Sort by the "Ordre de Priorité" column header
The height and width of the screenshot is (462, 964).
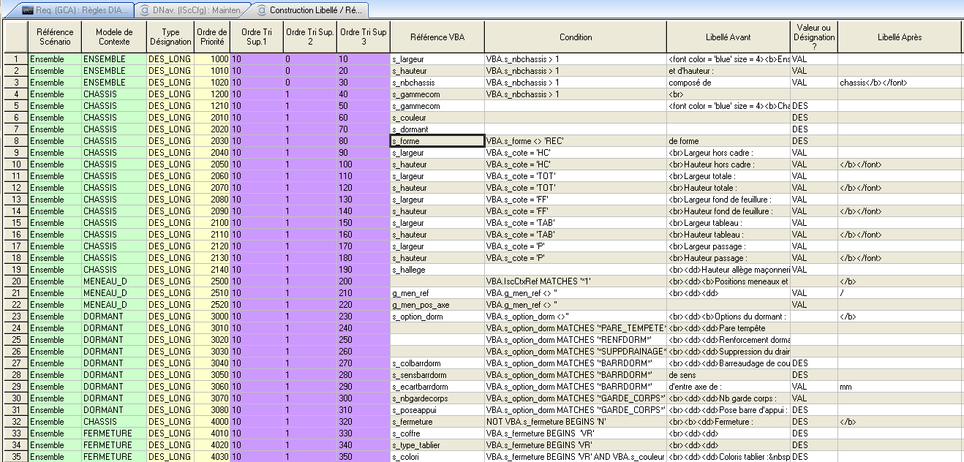(211, 36)
